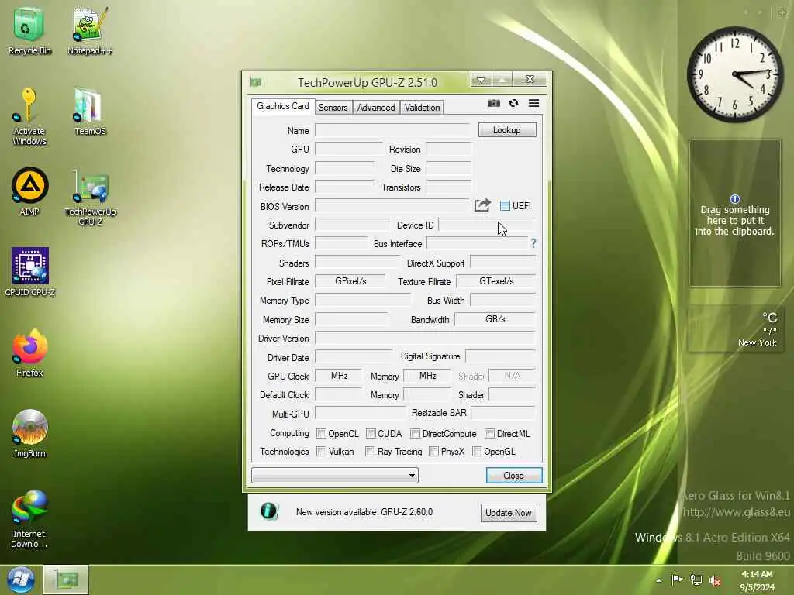Toggle the DirectCompute checkbox
The image size is (794, 595).
point(416,434)
